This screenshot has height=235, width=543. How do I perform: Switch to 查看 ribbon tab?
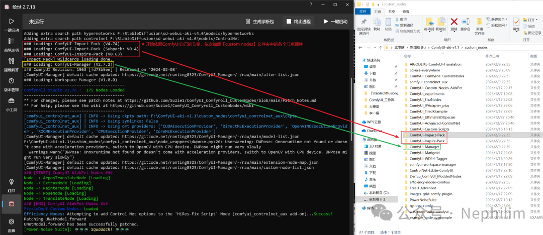click(x=406, y=12)
